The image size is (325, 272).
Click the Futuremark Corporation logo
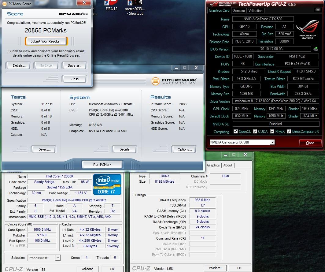(x=174, y=81)
